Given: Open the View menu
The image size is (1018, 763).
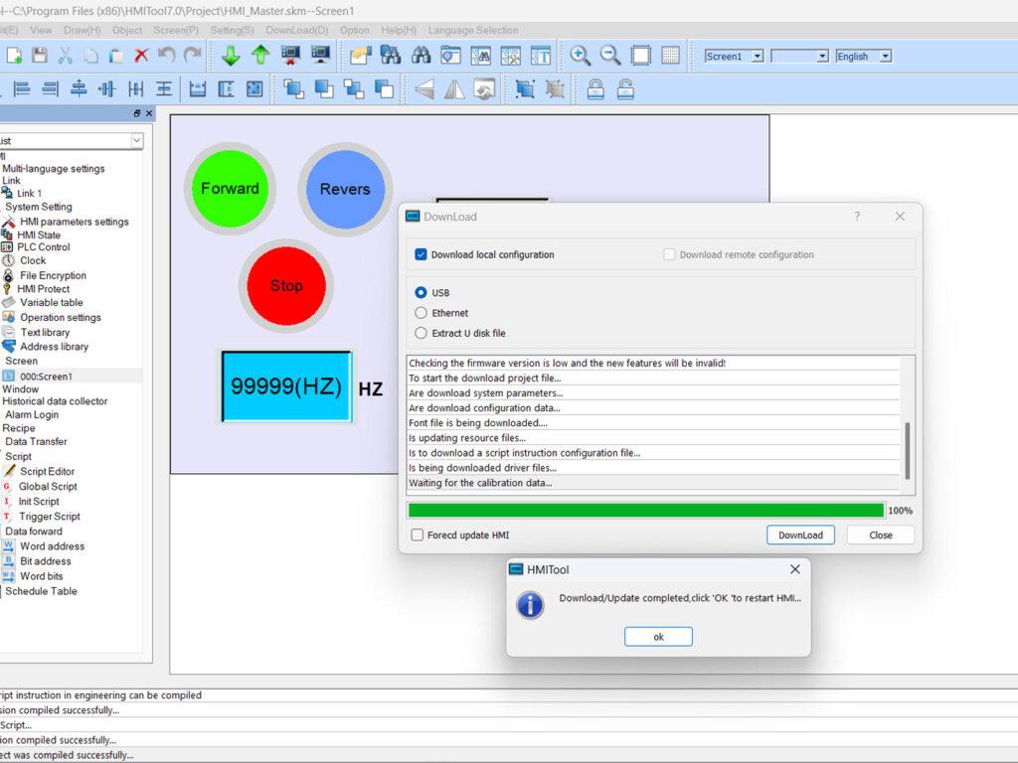Looking at the screenshot, I should pos(40,30).
